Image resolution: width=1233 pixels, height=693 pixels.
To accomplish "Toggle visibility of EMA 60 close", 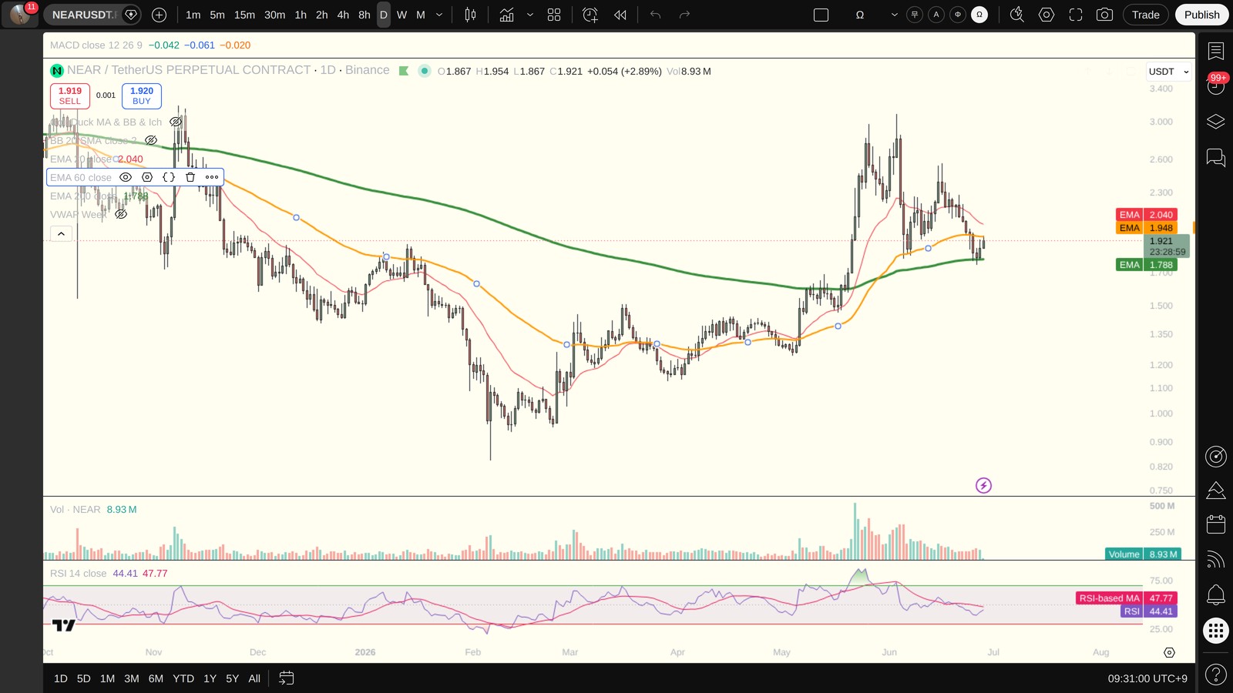I will pyautogui.click(x=126, y=177).
